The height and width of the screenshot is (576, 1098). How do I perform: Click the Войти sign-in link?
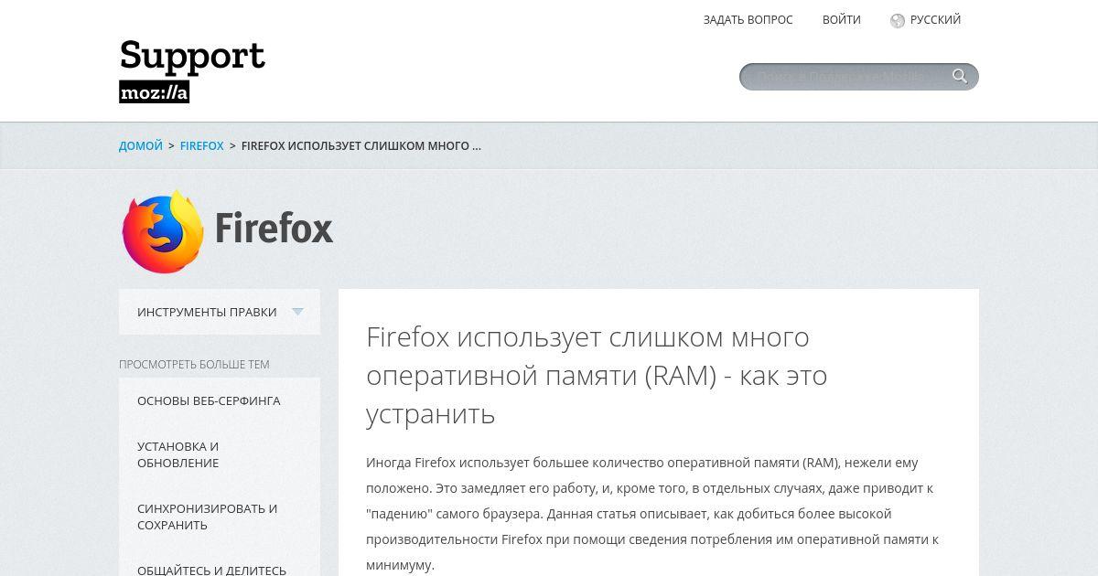[x=841, y=19]
